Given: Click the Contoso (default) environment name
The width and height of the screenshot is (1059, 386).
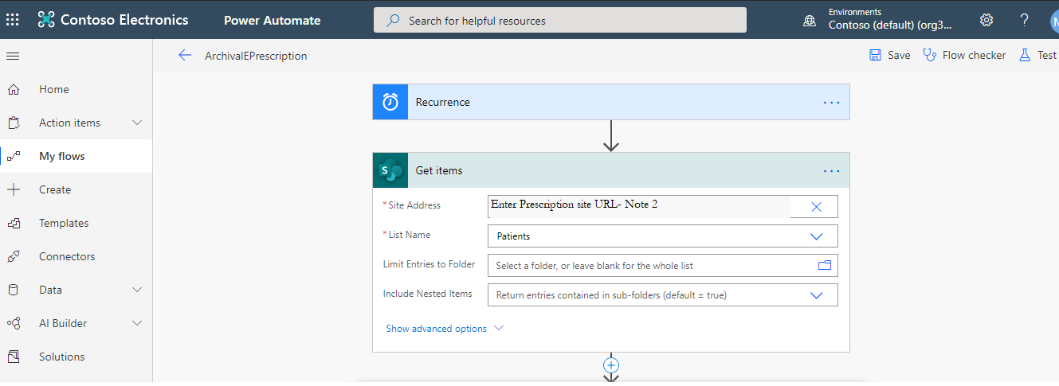Looking at the screenshot, I should tap(890, 25).
